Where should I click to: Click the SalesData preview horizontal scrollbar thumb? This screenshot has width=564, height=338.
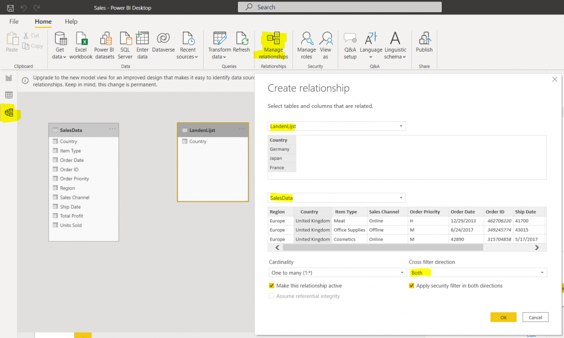point(383,247)
